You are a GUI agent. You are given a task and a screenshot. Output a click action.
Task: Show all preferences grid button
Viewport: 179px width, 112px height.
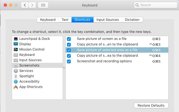pos(43,5)
